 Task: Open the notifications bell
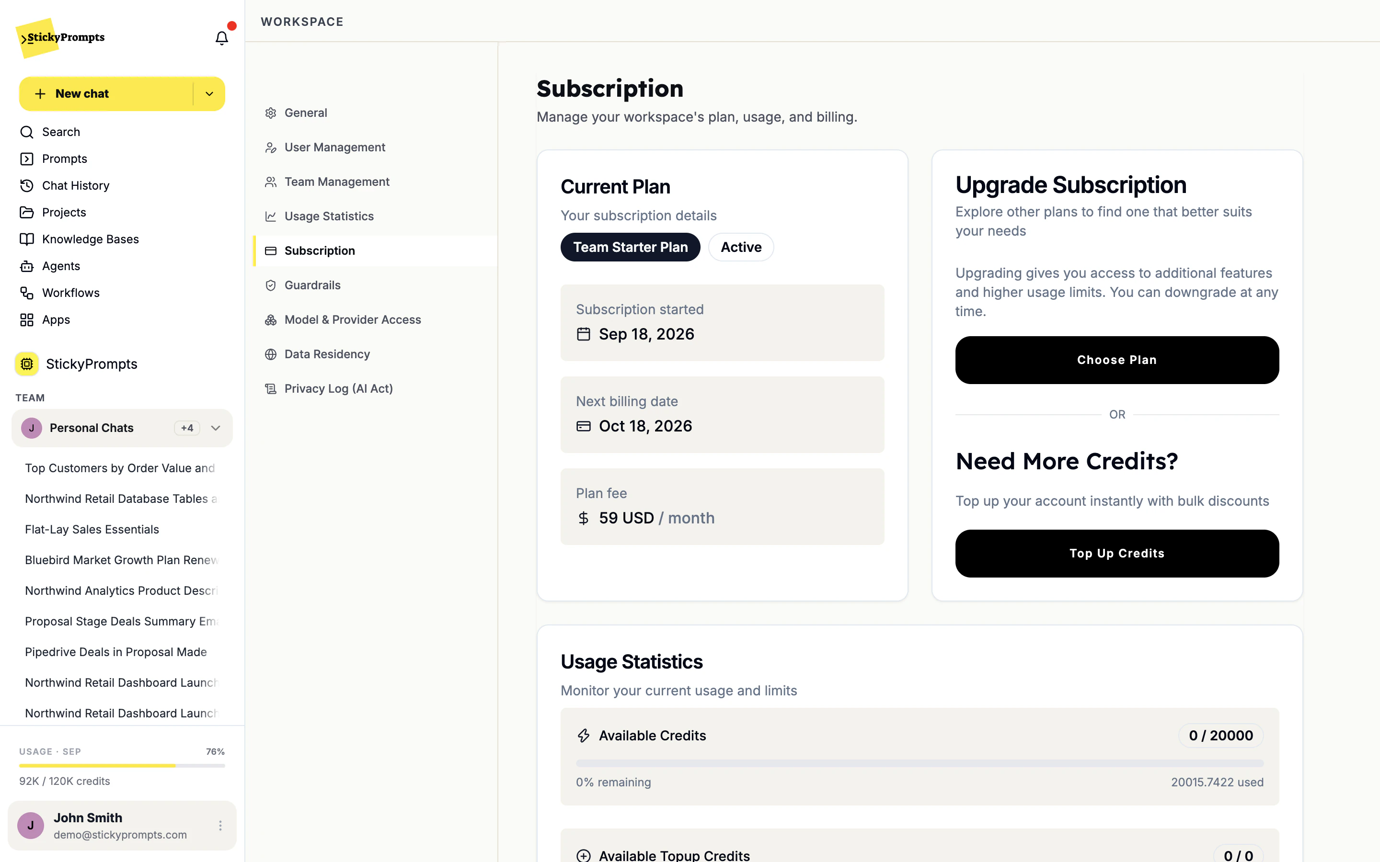(221, 38)
